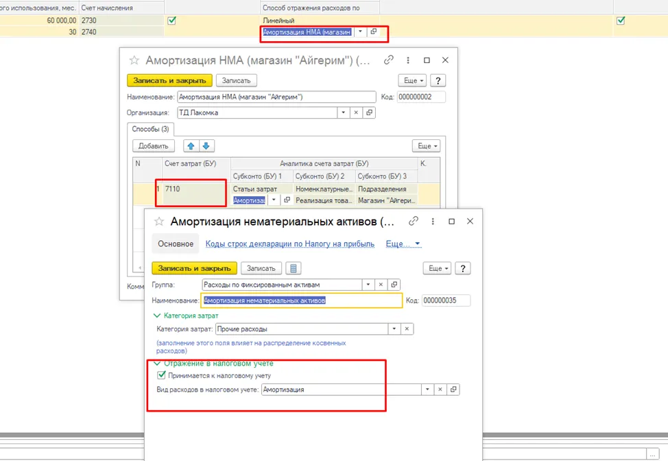The width and height of the screenshot is (668, 461).
Task: Clear the Группа field
Action: (381, 285)
